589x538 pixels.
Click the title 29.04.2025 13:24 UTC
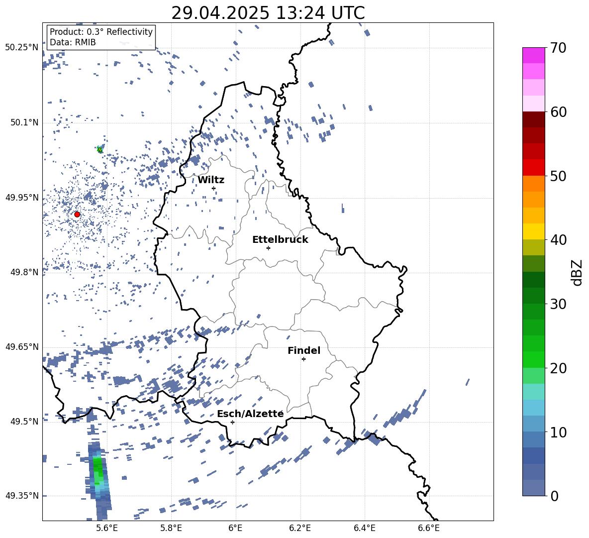tap(268, 13)
